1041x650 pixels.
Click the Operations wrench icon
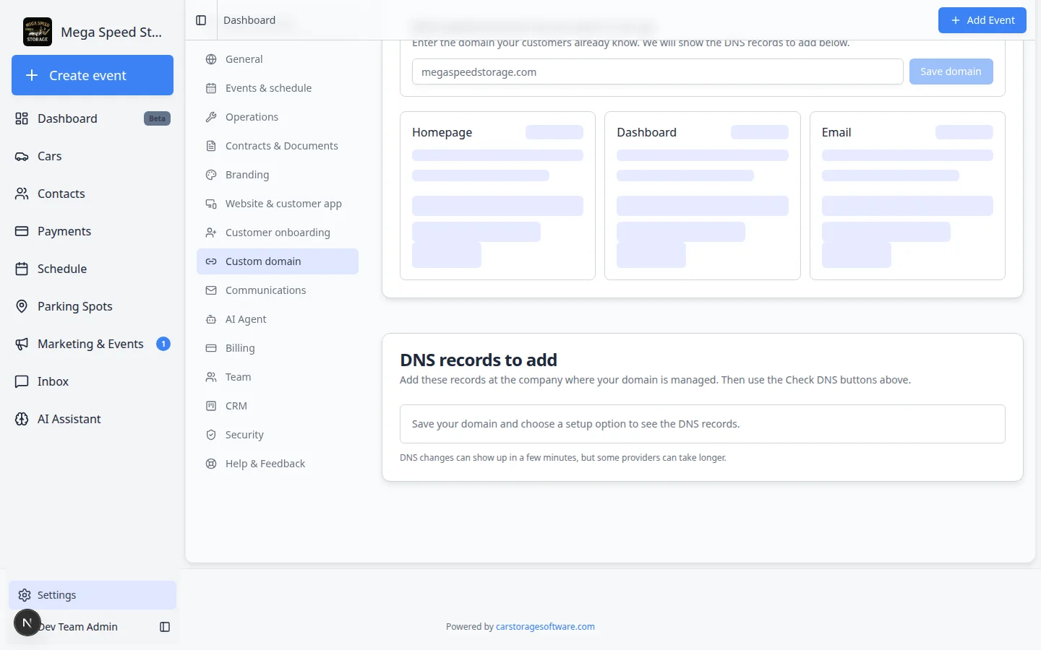coord(211,117)
